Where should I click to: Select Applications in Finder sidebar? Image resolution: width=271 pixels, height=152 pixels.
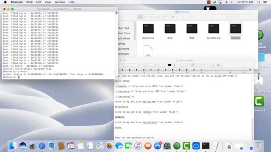click(124, 38)
